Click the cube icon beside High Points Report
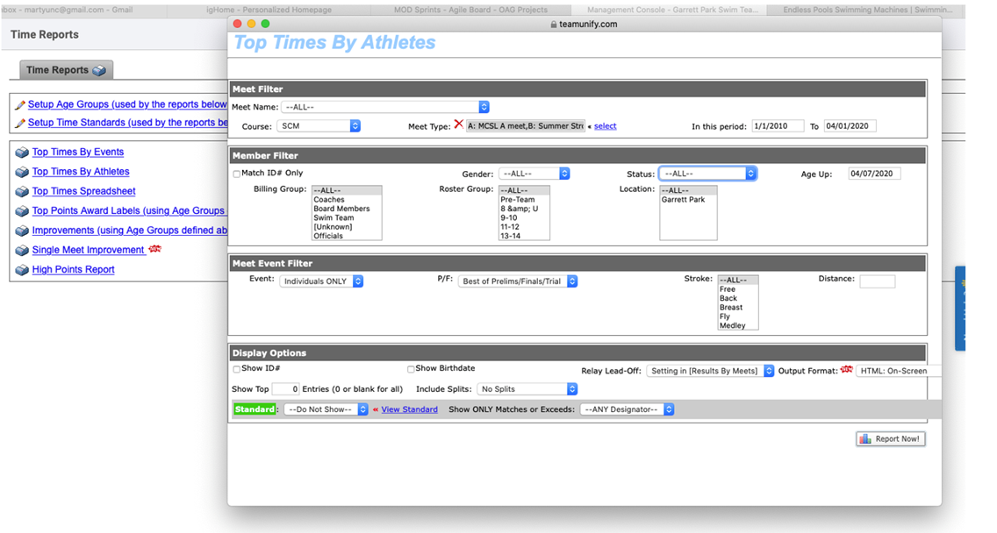997x533 pixels. [x=22, y=270]
